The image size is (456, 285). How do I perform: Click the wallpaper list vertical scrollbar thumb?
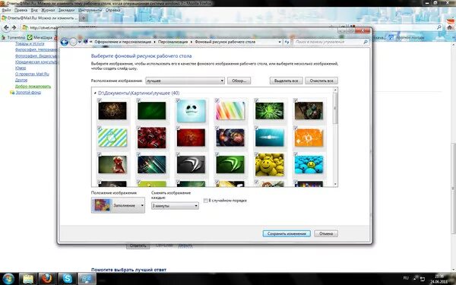pos(335,108)
